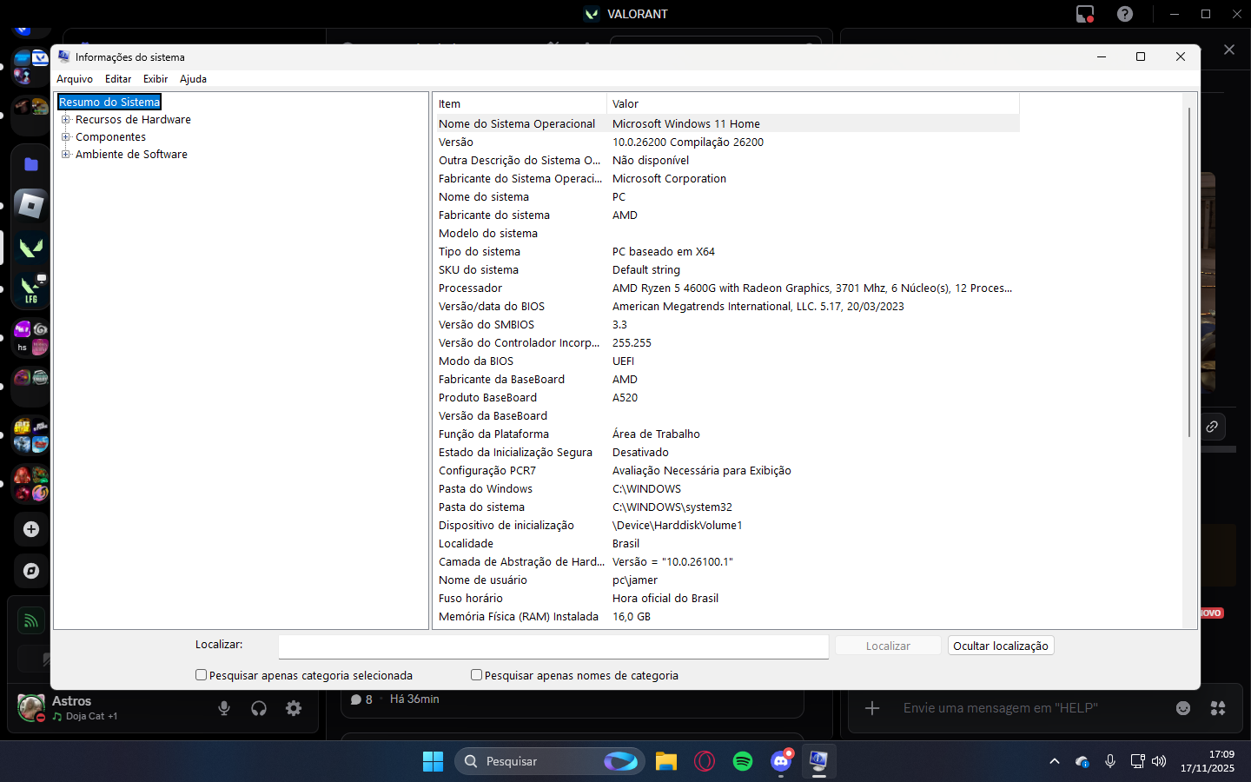Click the attachment plus icon in Discord message bar

click(872, 708)
